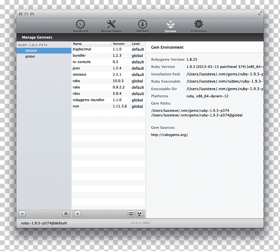Screen dimensions: 280x251
Task: Click the RUBY-1.9.3-P374 group header
Action: coord(33,45)
